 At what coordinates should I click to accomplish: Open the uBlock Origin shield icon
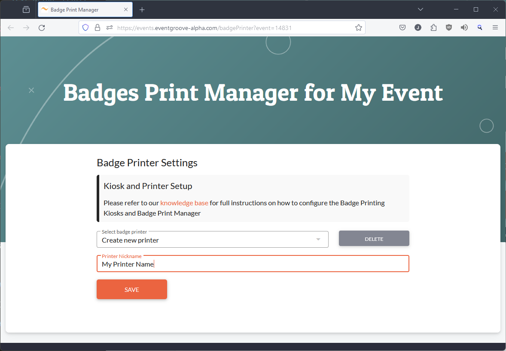pyautogui.click(x=449, y=27)
